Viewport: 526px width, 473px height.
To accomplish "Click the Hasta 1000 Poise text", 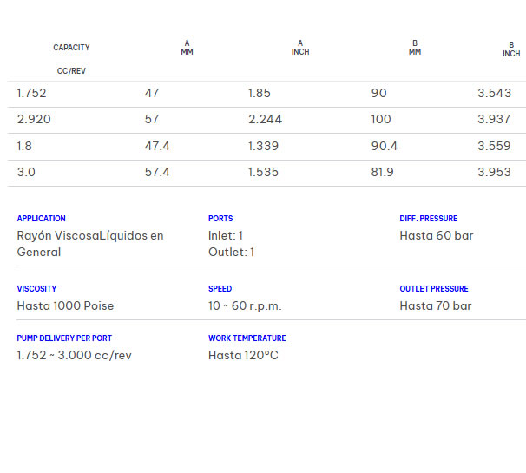I will 65,305.
